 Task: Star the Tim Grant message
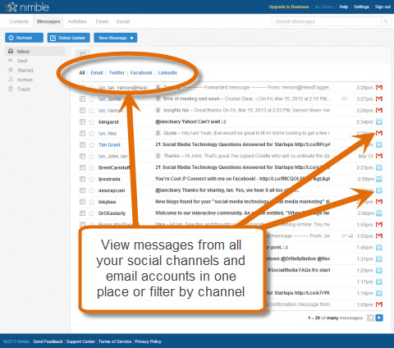pos(91,144)
